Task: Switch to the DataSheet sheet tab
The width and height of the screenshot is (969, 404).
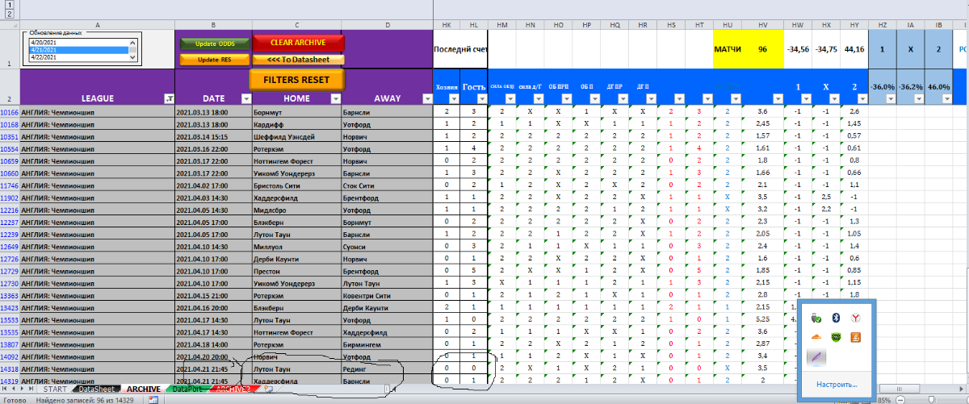Action: coord(96,389)
